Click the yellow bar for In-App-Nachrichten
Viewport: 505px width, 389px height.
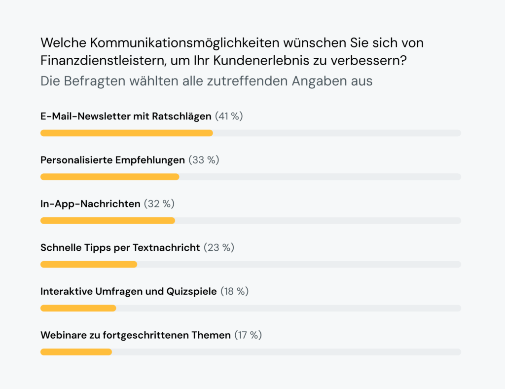tap(108, 221)
